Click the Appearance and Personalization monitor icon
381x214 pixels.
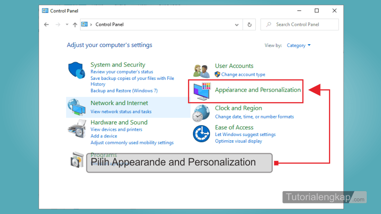(x=202, y=91)
